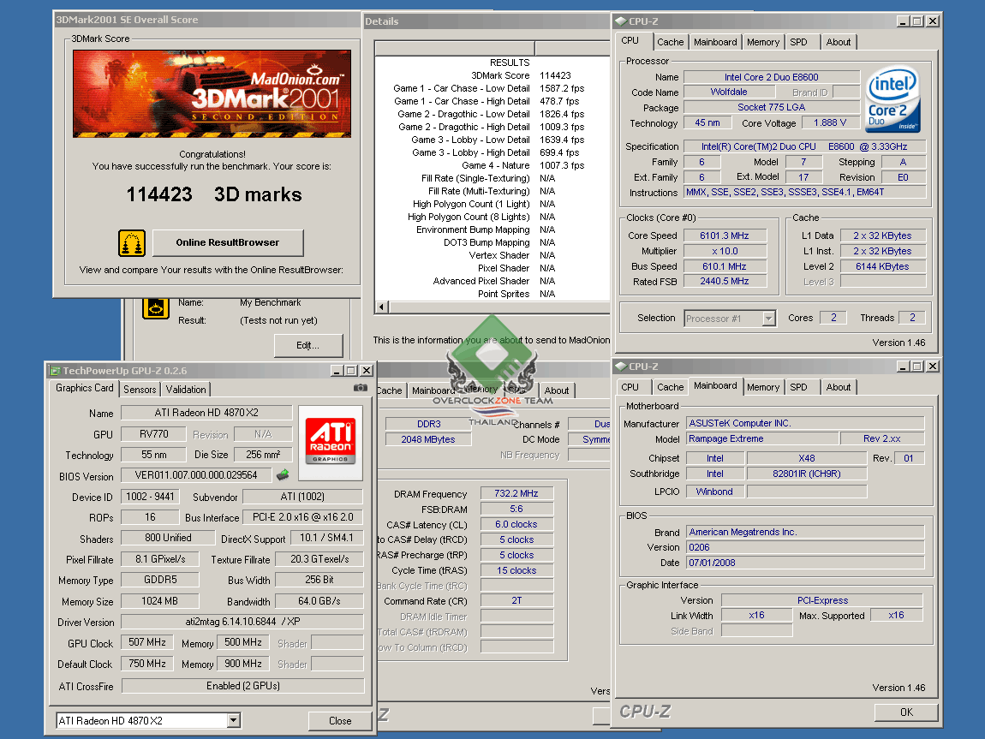Click the GPU Name field ATI Radeon HD 4870 X2
The height and width of the screenshot is (739, 985).
tap(206, 413)
